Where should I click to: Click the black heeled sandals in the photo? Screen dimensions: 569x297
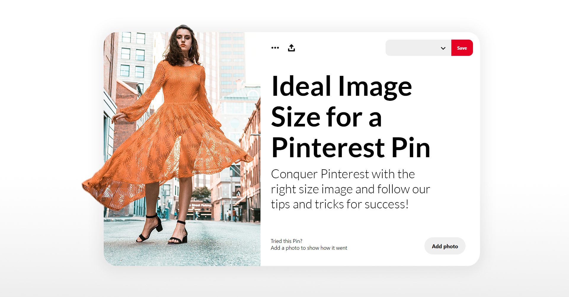pos(162,229)
